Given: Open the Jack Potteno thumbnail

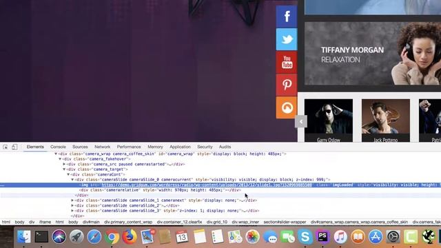Looking at the screenshot, I should pos(386,121).
